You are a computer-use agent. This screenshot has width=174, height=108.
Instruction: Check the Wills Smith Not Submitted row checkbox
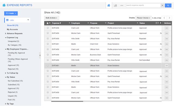(x=48, y=60)
